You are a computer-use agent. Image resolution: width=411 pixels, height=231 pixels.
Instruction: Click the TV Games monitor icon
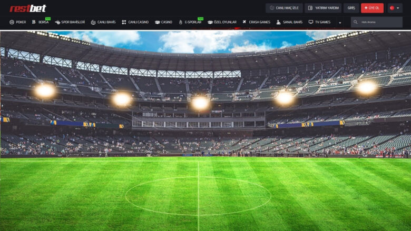[x=311, y=22]
